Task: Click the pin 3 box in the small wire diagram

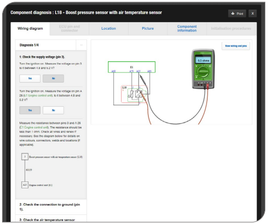Action: click(25, 157)
